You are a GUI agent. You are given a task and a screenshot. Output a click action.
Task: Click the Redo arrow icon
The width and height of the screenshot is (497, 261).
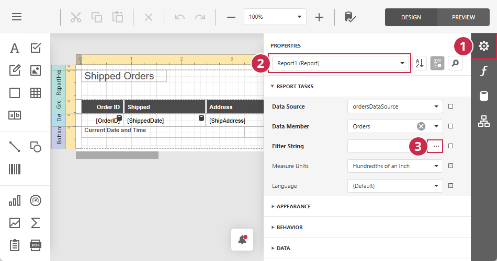pyautogui.click(x=200, y=17)
